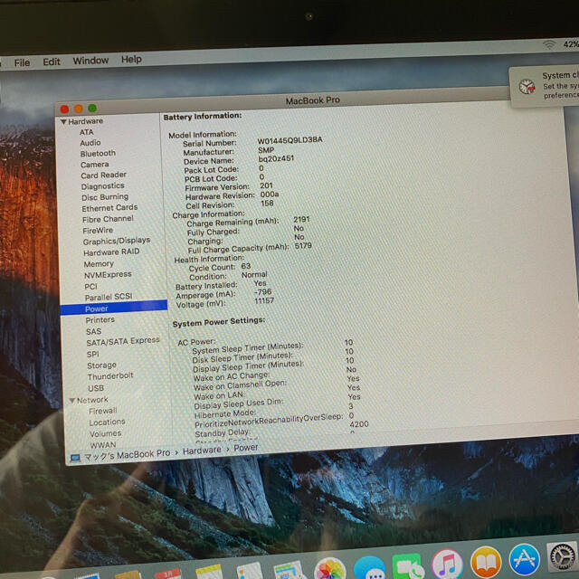Select SATA/SATA Express in the sidebar
579x579 pixels.
tap(123, 342)
